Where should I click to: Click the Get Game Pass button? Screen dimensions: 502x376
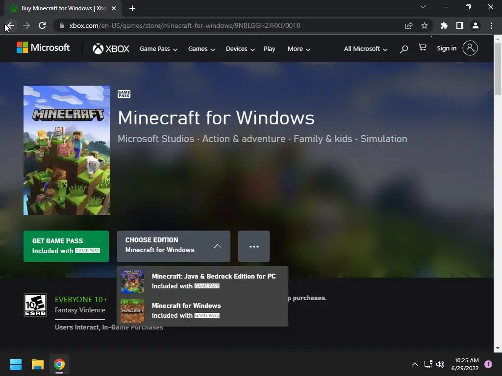[x=66, y=246]
